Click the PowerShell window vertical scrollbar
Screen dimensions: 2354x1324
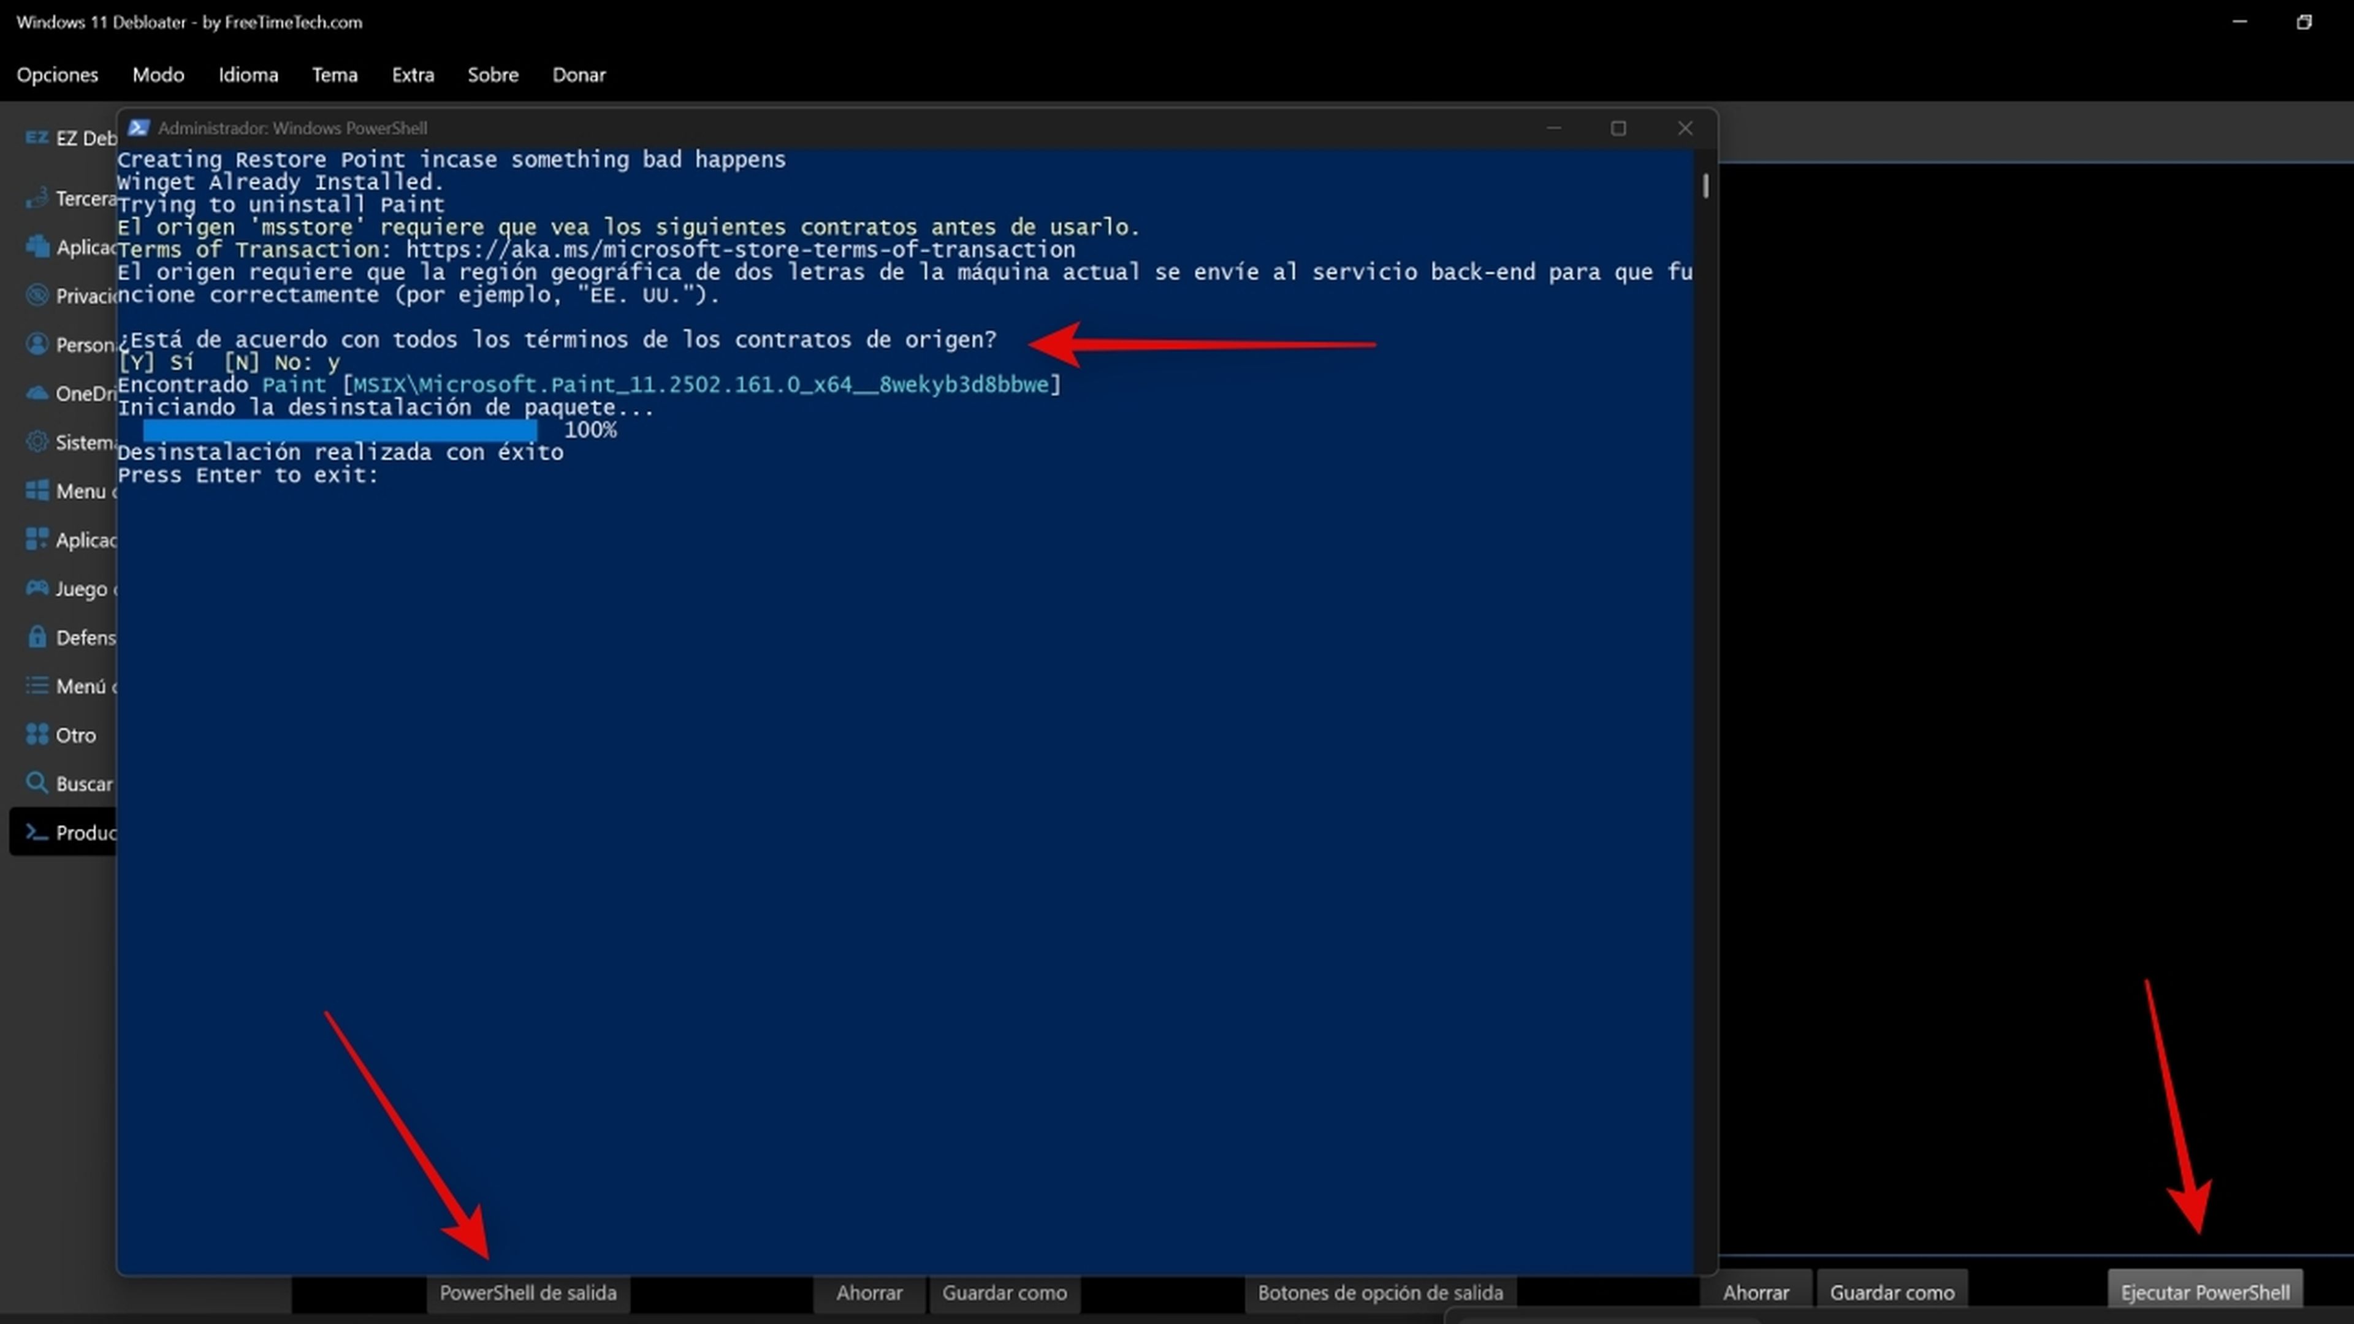[x=1705, y=186]
